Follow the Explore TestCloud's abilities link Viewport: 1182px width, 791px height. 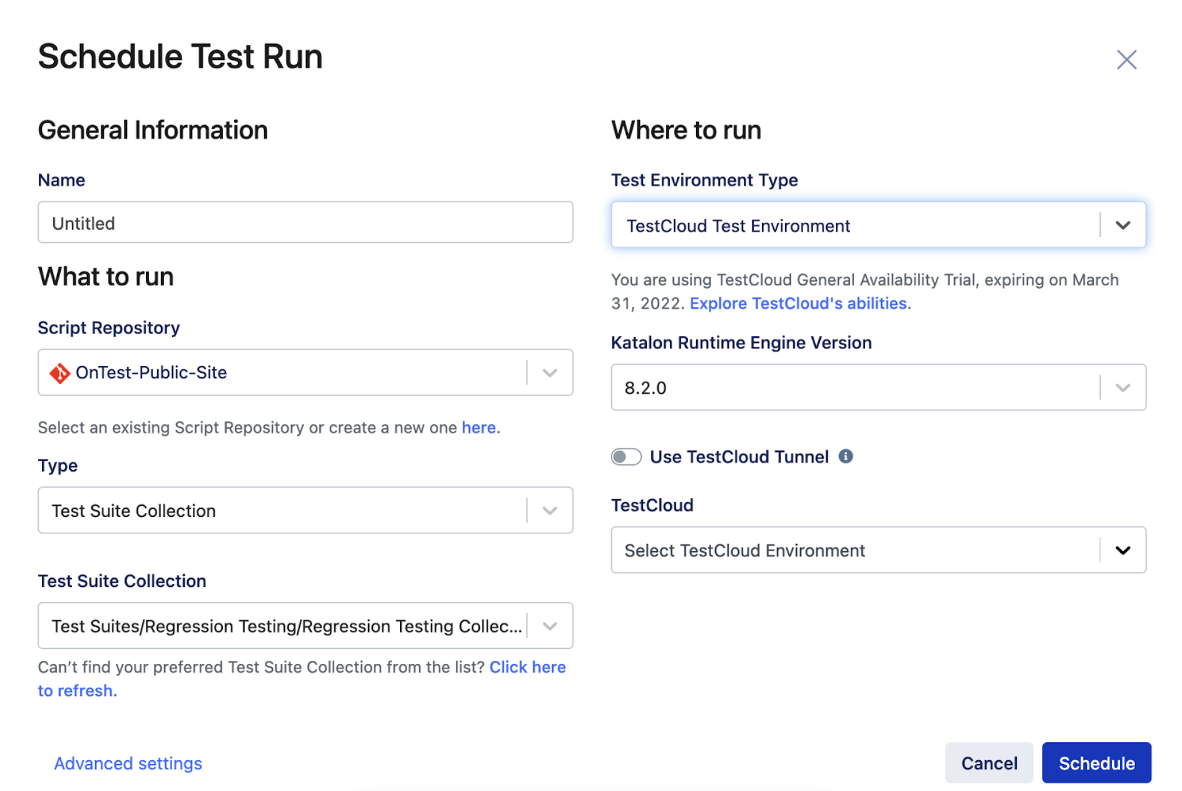click(798, 304)
